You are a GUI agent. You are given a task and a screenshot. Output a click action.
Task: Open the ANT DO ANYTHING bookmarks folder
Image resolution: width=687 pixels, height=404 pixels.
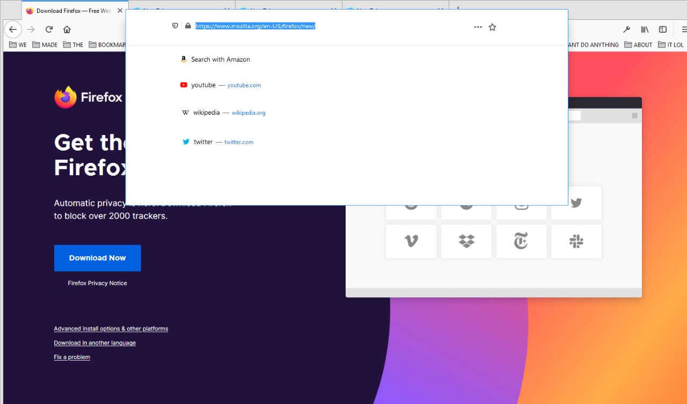point(593,45)
